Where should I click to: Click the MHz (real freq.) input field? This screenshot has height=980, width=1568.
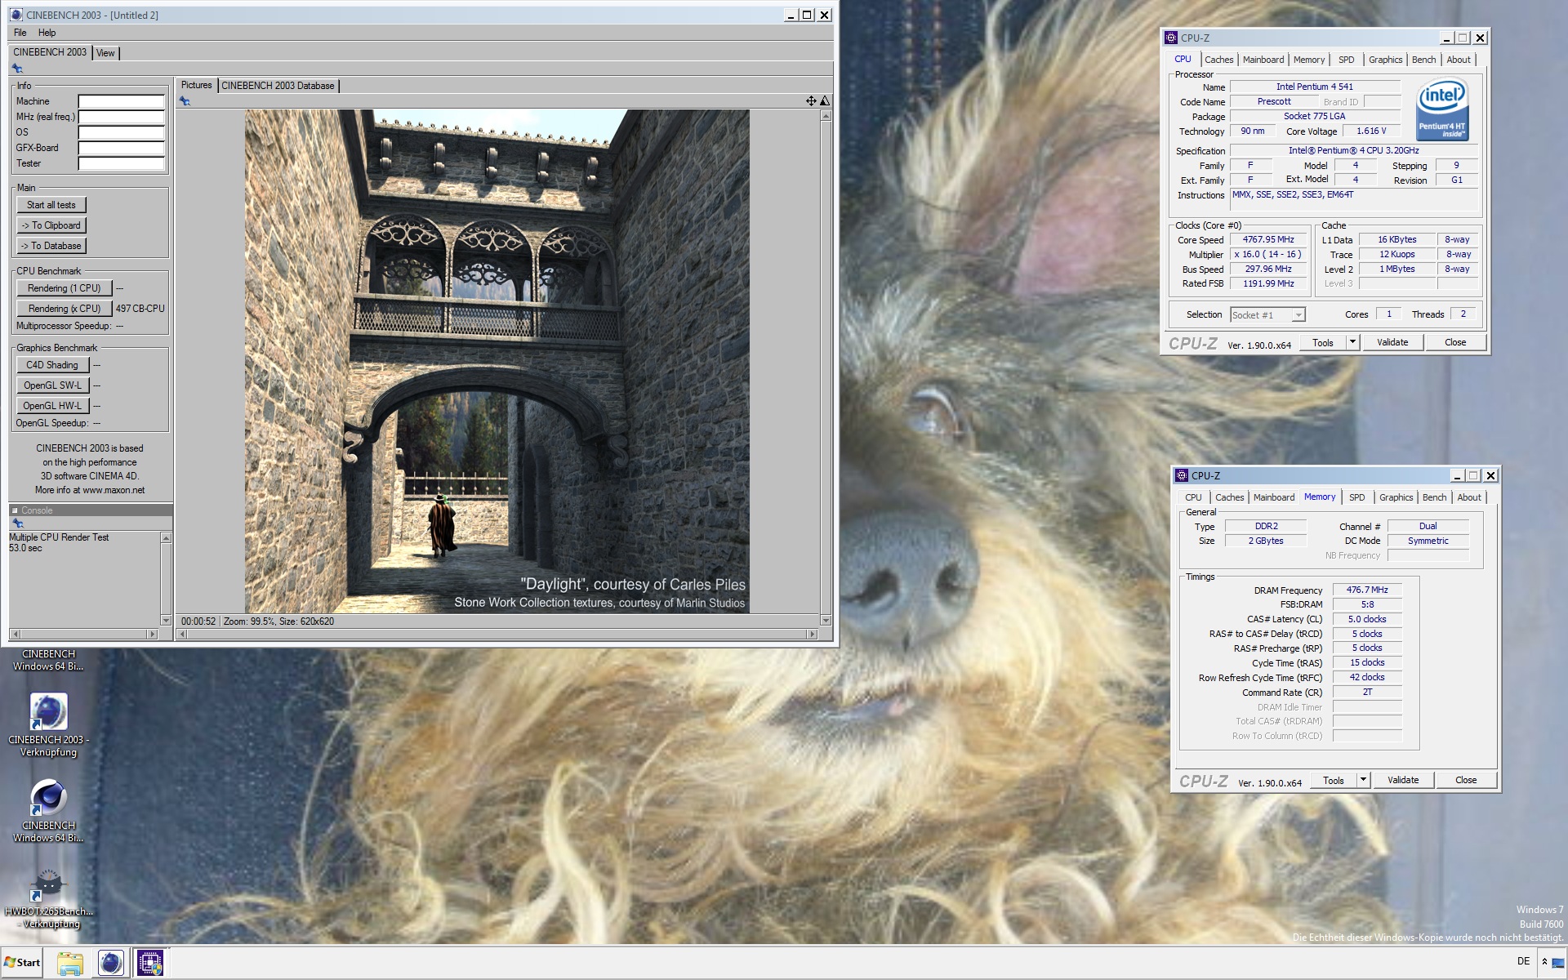pos(121,117)
